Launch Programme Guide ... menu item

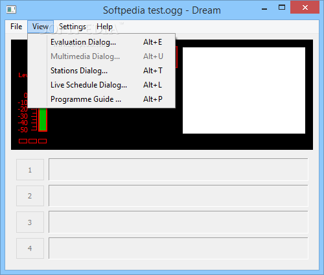click(x=102, y=99)
